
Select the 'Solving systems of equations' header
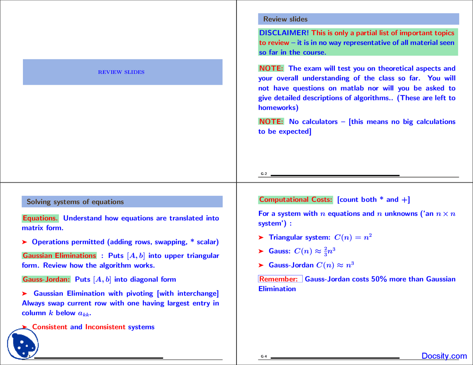click(x=122, y=202)
